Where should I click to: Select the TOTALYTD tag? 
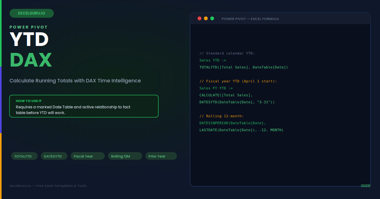tap(24, 156)
